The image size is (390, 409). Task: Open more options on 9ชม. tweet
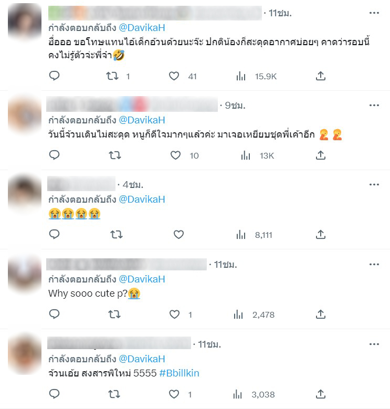click(374, 106)
